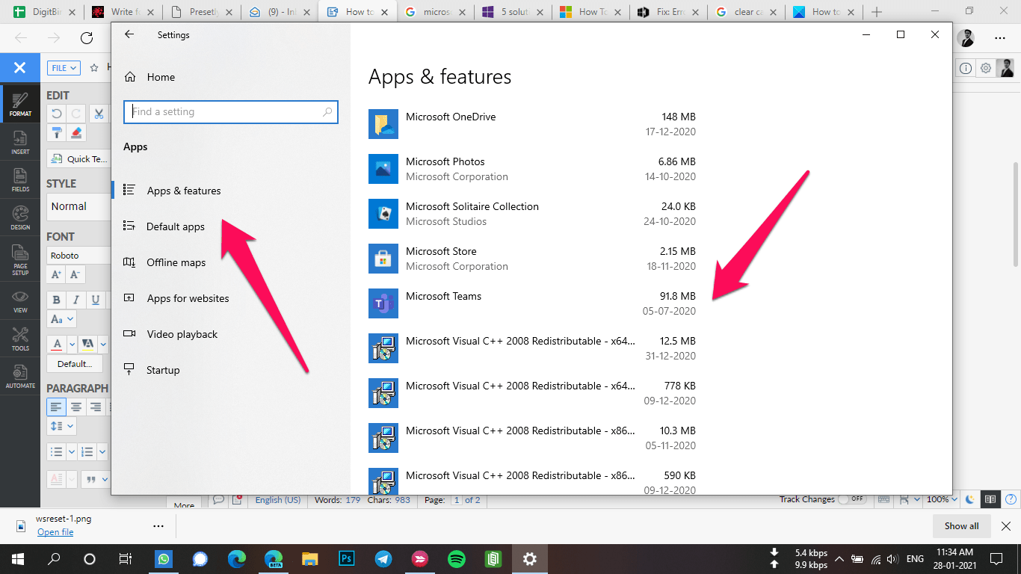1021x574 pixels.
Task: Open the Fields panel in the editor sidebar
Action: (20, 180)
